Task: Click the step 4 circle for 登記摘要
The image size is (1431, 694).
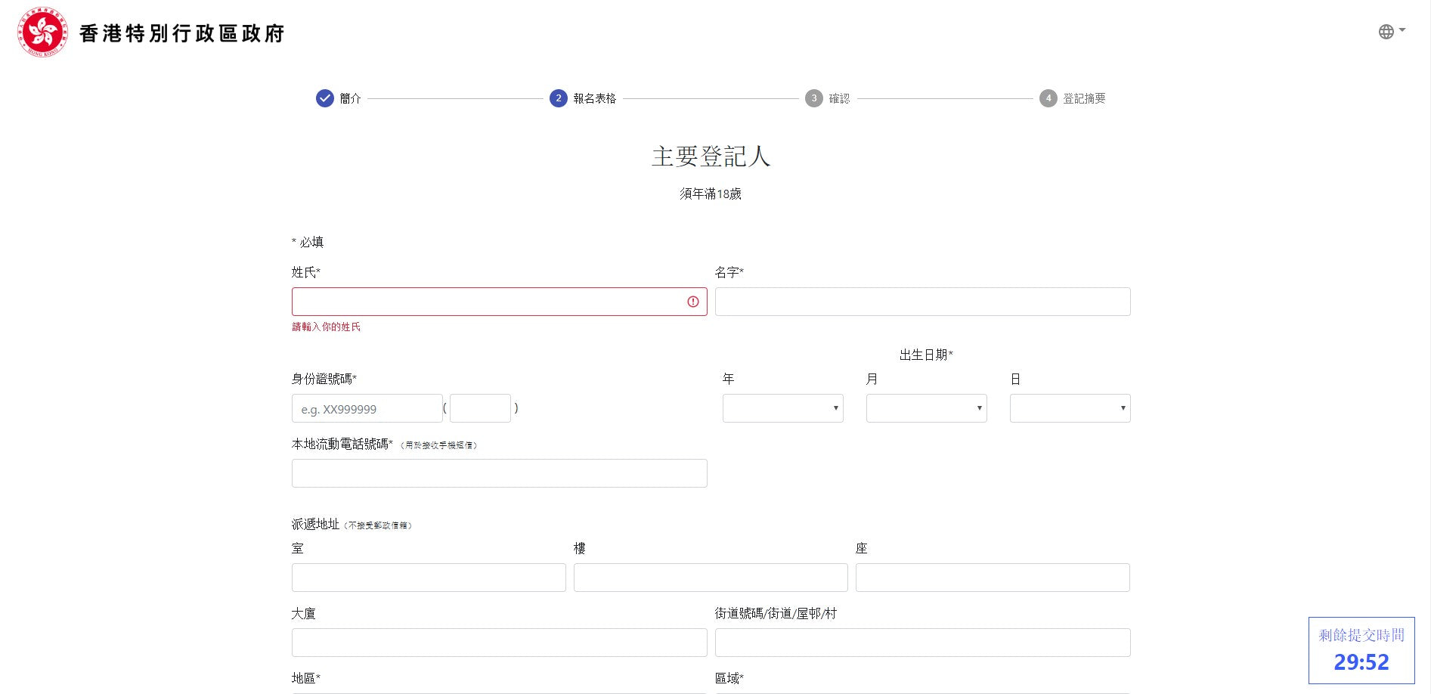Action: (1048, 98)
